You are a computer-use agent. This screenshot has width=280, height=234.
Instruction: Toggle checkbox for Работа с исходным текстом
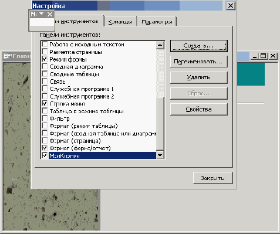[x=45, y=45]
